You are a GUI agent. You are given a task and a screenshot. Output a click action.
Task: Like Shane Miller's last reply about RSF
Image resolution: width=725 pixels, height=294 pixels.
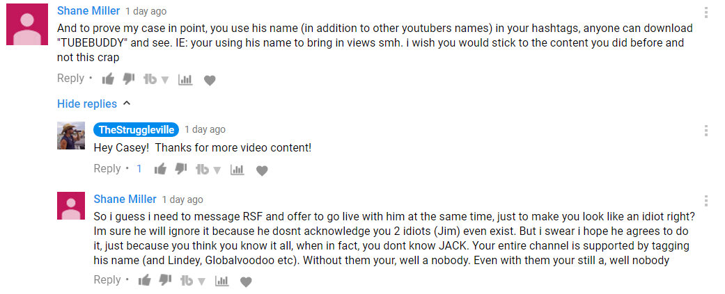(x=145, y=280)
